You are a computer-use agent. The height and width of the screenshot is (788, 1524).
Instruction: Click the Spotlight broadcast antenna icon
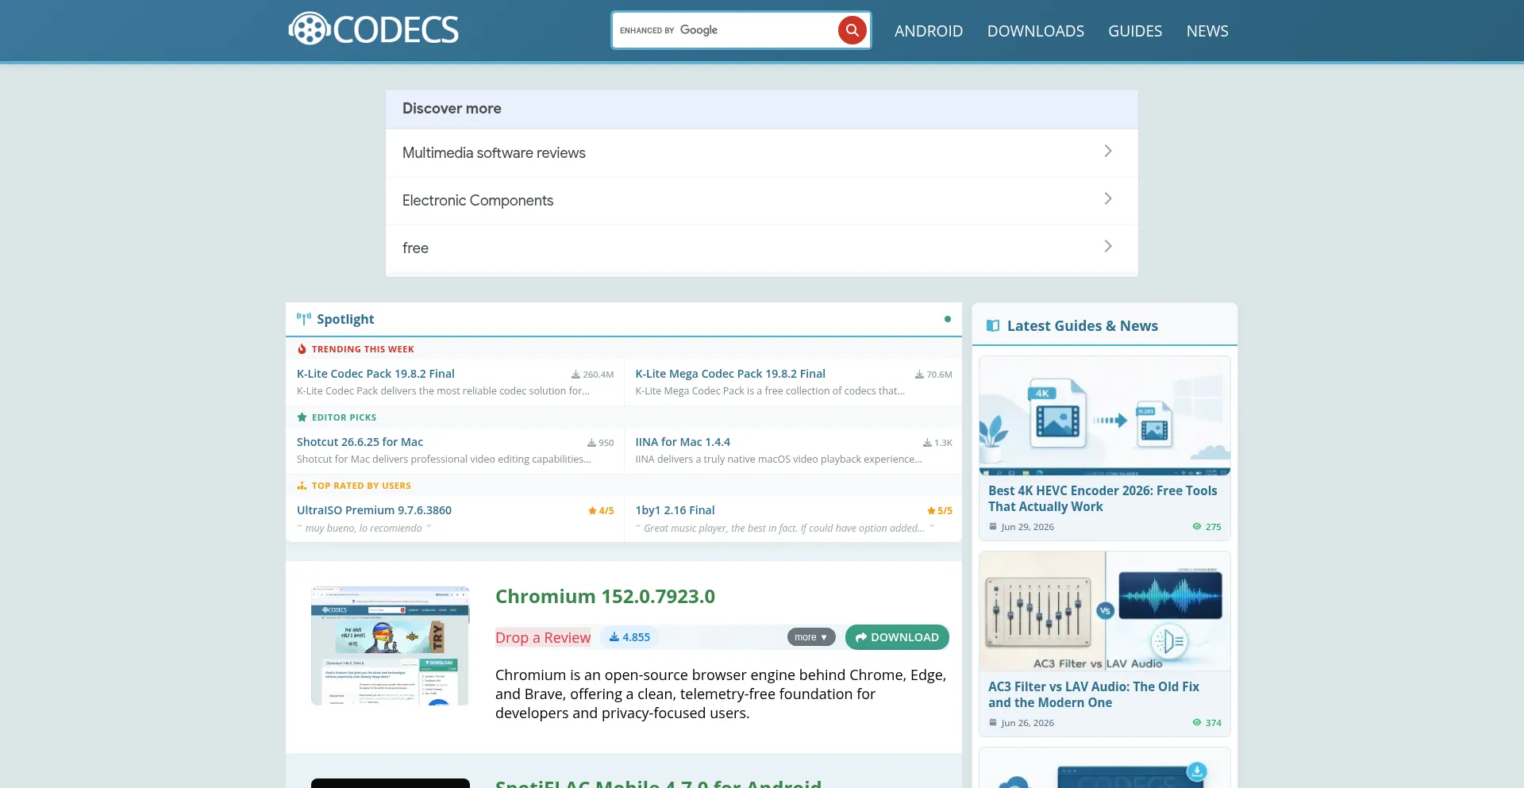(x=304, y=319)
